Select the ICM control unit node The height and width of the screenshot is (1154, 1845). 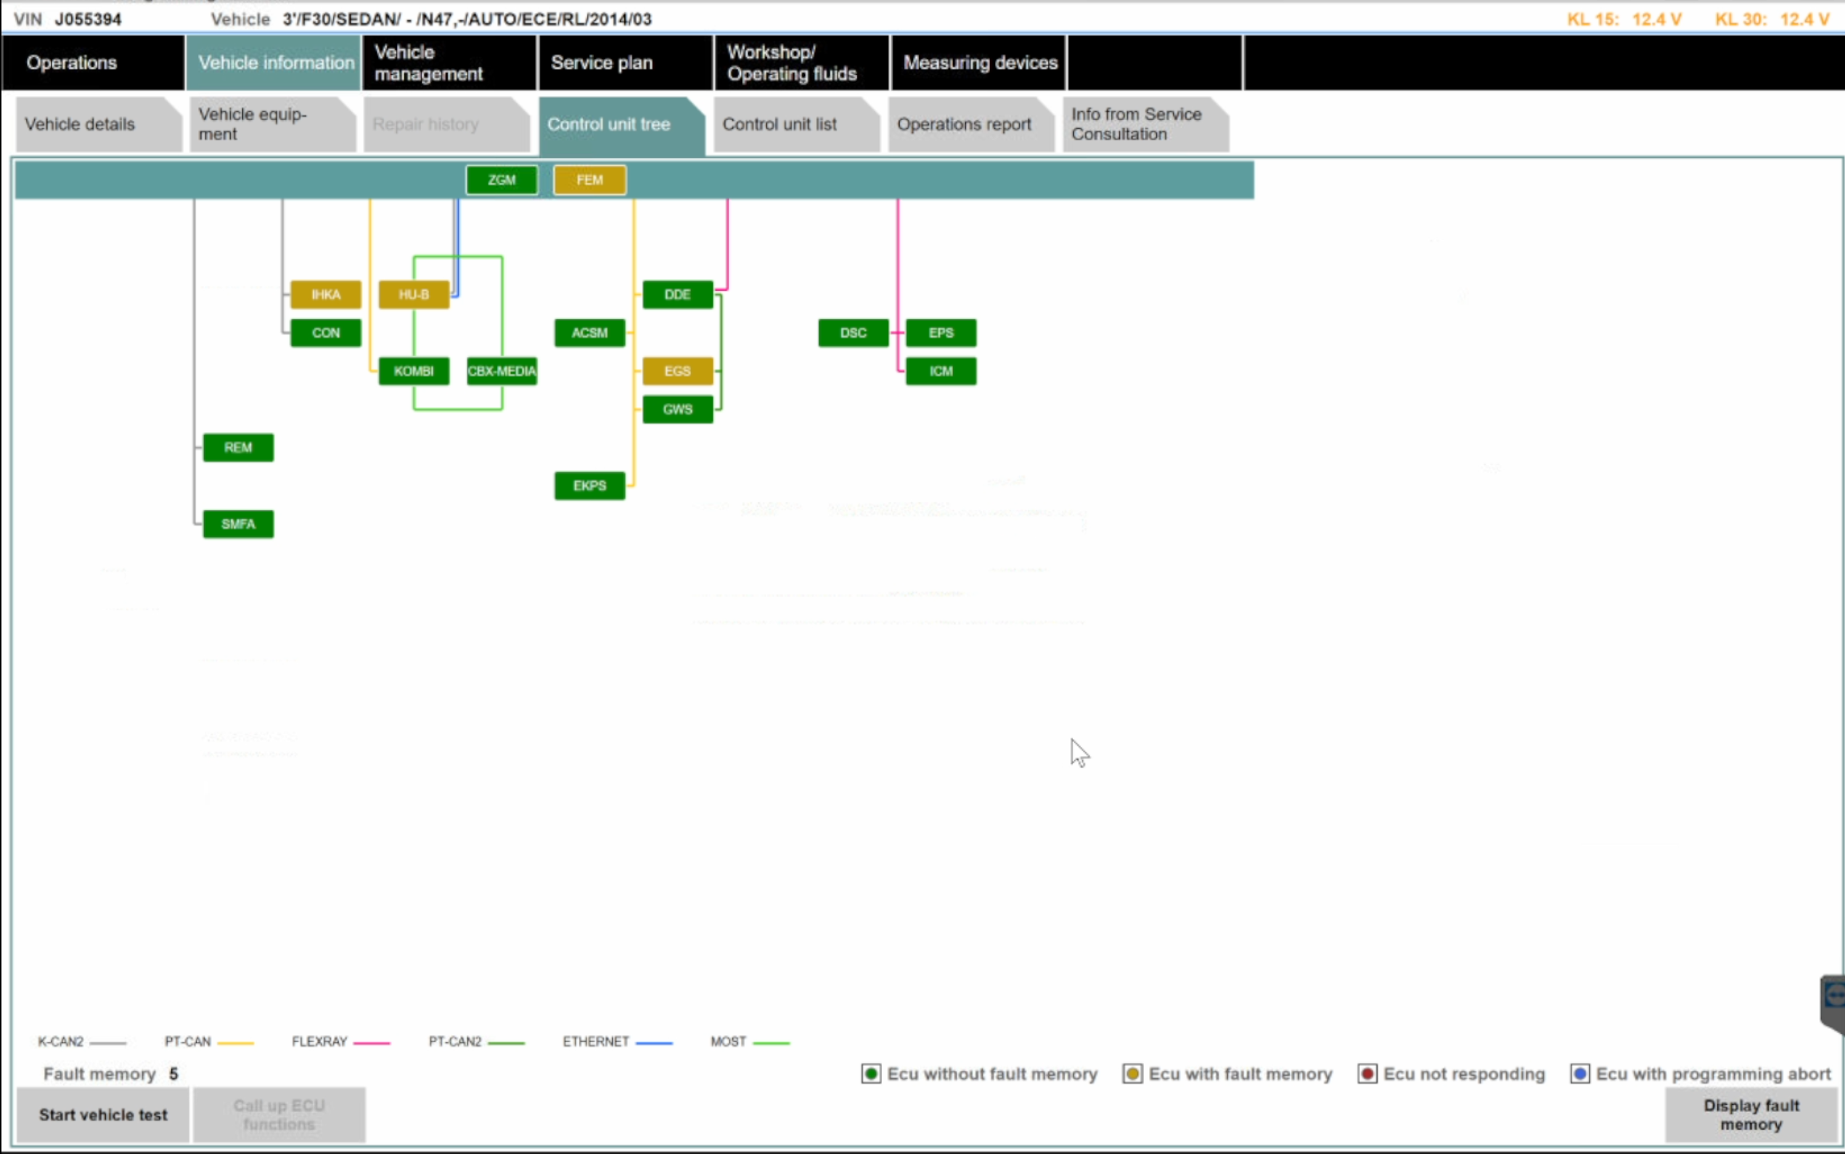click(940, 371)
